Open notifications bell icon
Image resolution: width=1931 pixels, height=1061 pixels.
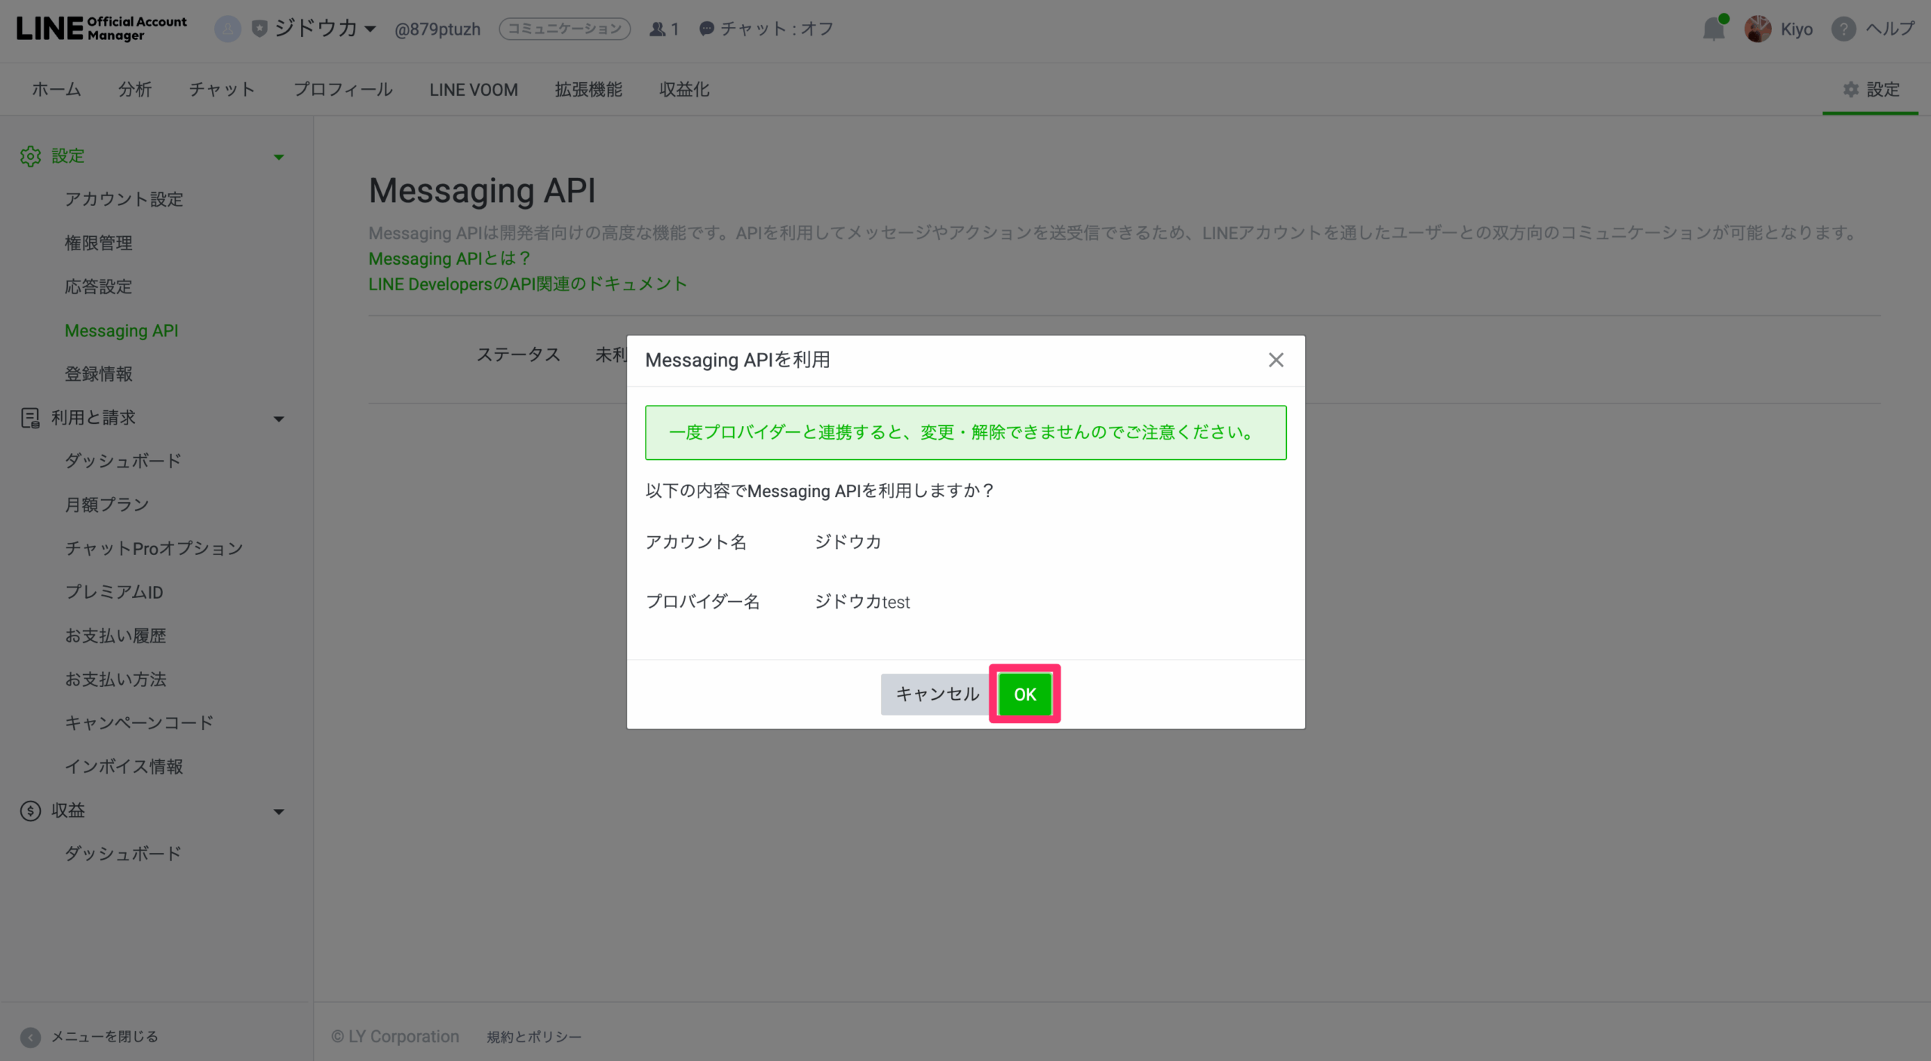(1714, 29)
